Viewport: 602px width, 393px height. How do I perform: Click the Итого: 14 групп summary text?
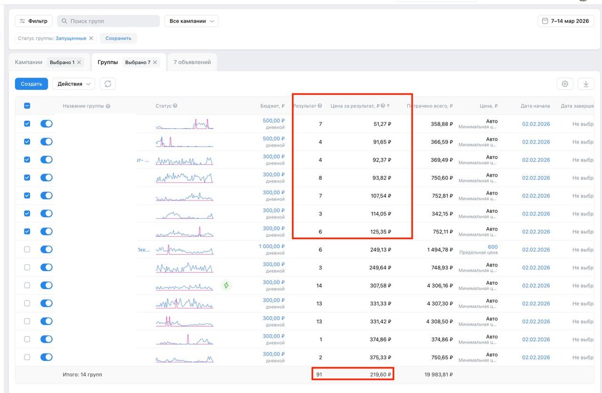82,374
